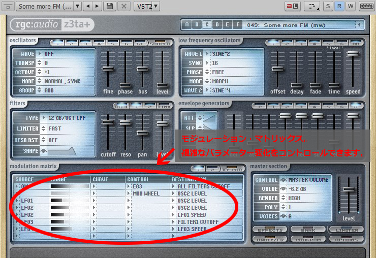The image size is (376, 258).
Task: Click the PROGRAM button
Action: tap(308, 239)
